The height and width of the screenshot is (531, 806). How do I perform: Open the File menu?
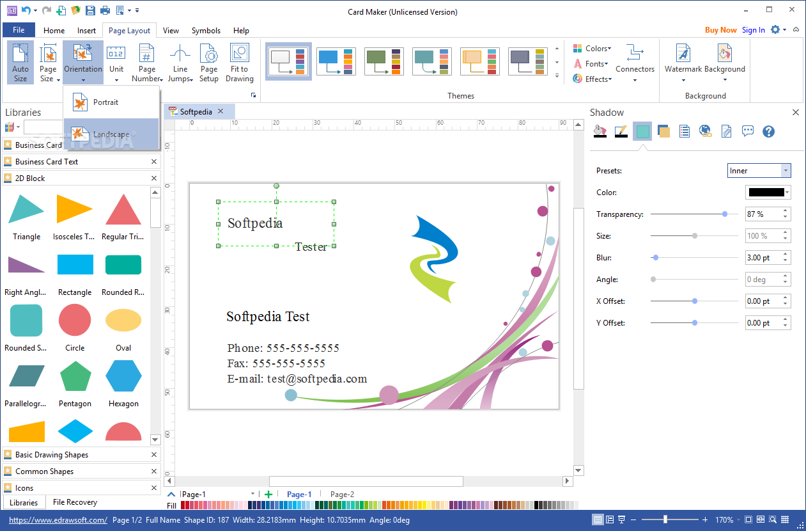pos(19,30)
